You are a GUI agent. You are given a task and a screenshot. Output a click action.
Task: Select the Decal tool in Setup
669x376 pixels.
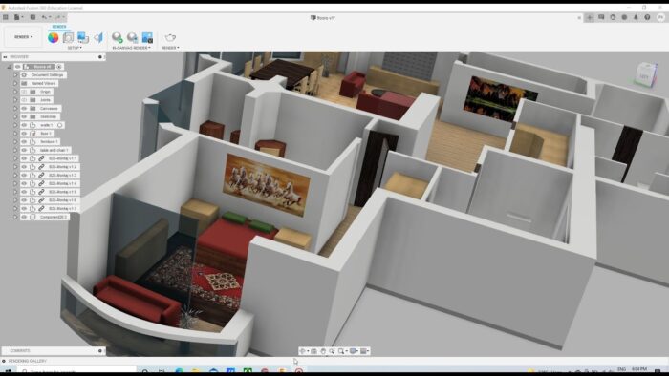coord(83,37)
